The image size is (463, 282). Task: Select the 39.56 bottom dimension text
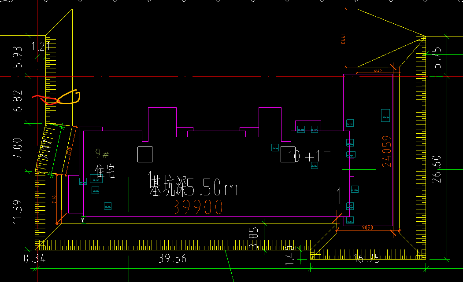coord(173,258)
